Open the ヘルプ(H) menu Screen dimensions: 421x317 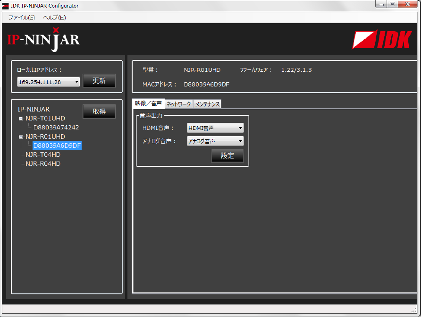tap(54, 17)
